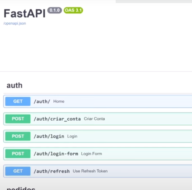Select the /auth/ path text
This screenshot has height=190, width=192.
click(x=42, y=101)
